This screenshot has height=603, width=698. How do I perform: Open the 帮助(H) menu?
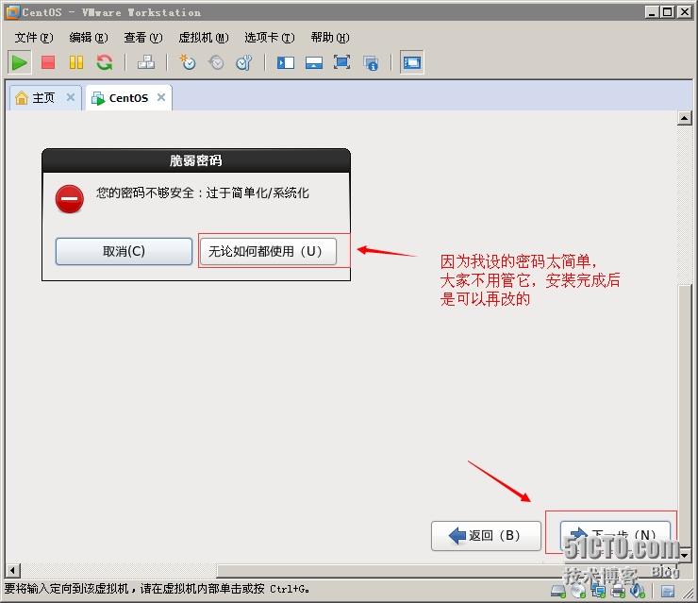coord(330,38)
